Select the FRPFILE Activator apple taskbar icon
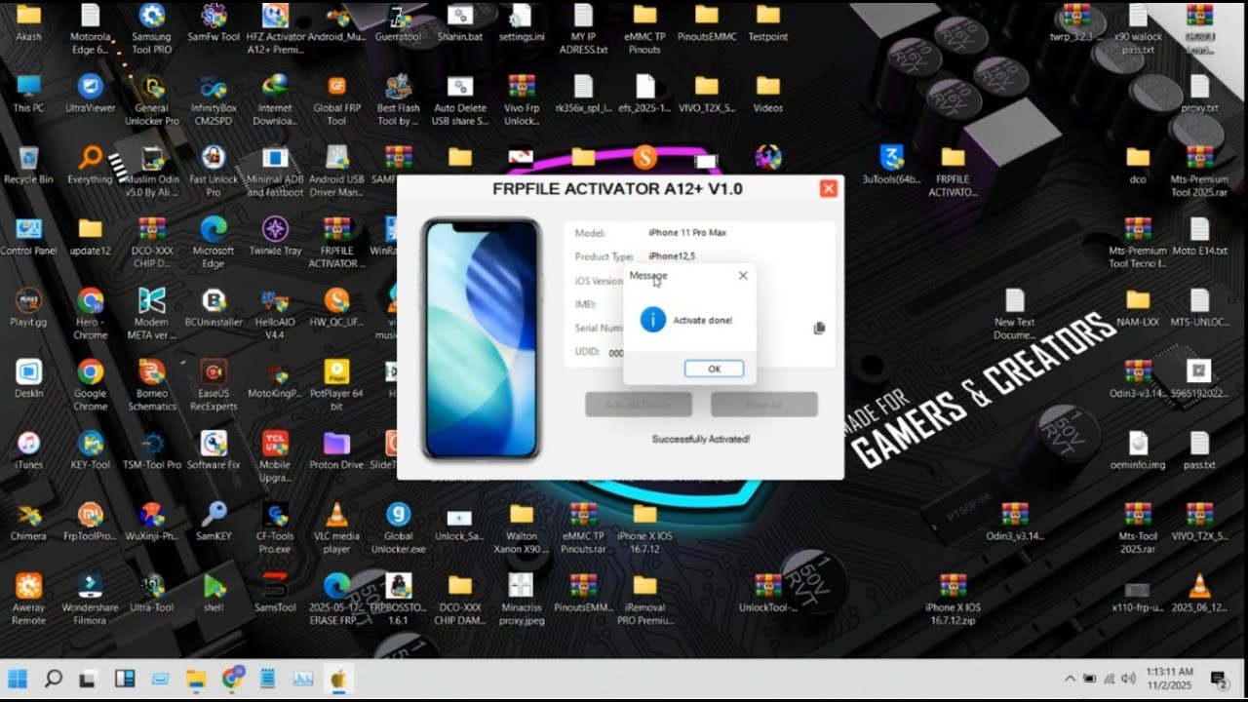Viewport: 1248px width, 702px height. [x=339, y=679]
